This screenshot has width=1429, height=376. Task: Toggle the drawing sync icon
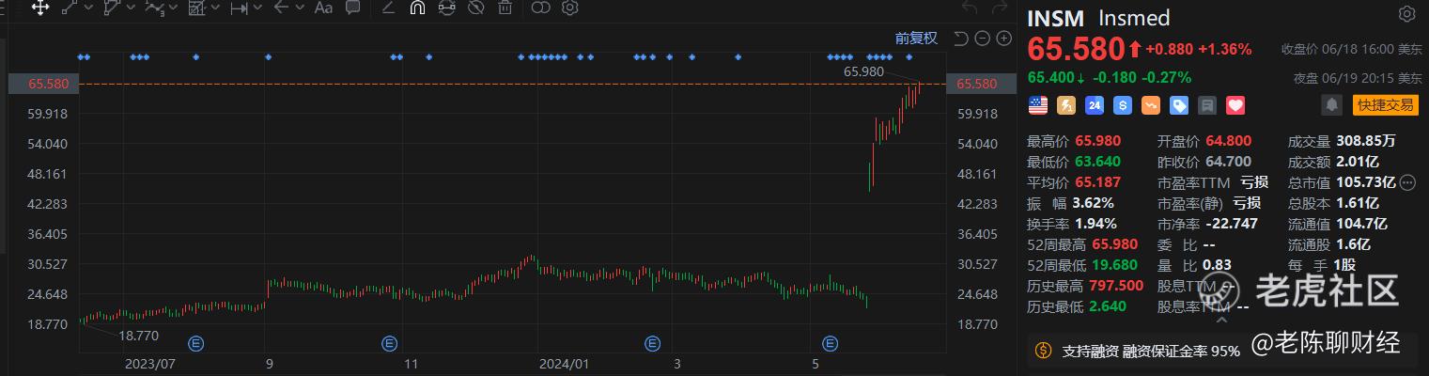click(446, 8)
